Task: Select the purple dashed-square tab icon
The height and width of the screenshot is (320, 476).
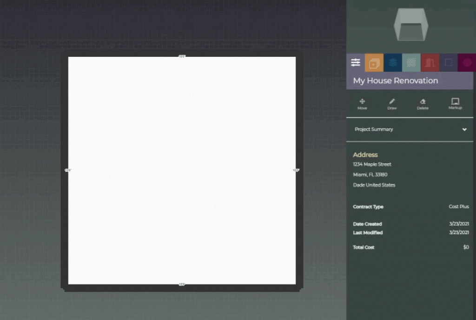Action: tap(449, 62)
